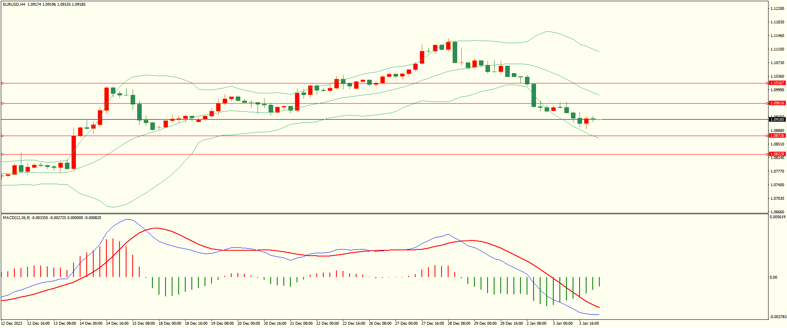Select the MACD(12,26,9) indicator label
This screenshot has width=787, height=328.
[x=16, y=217]
